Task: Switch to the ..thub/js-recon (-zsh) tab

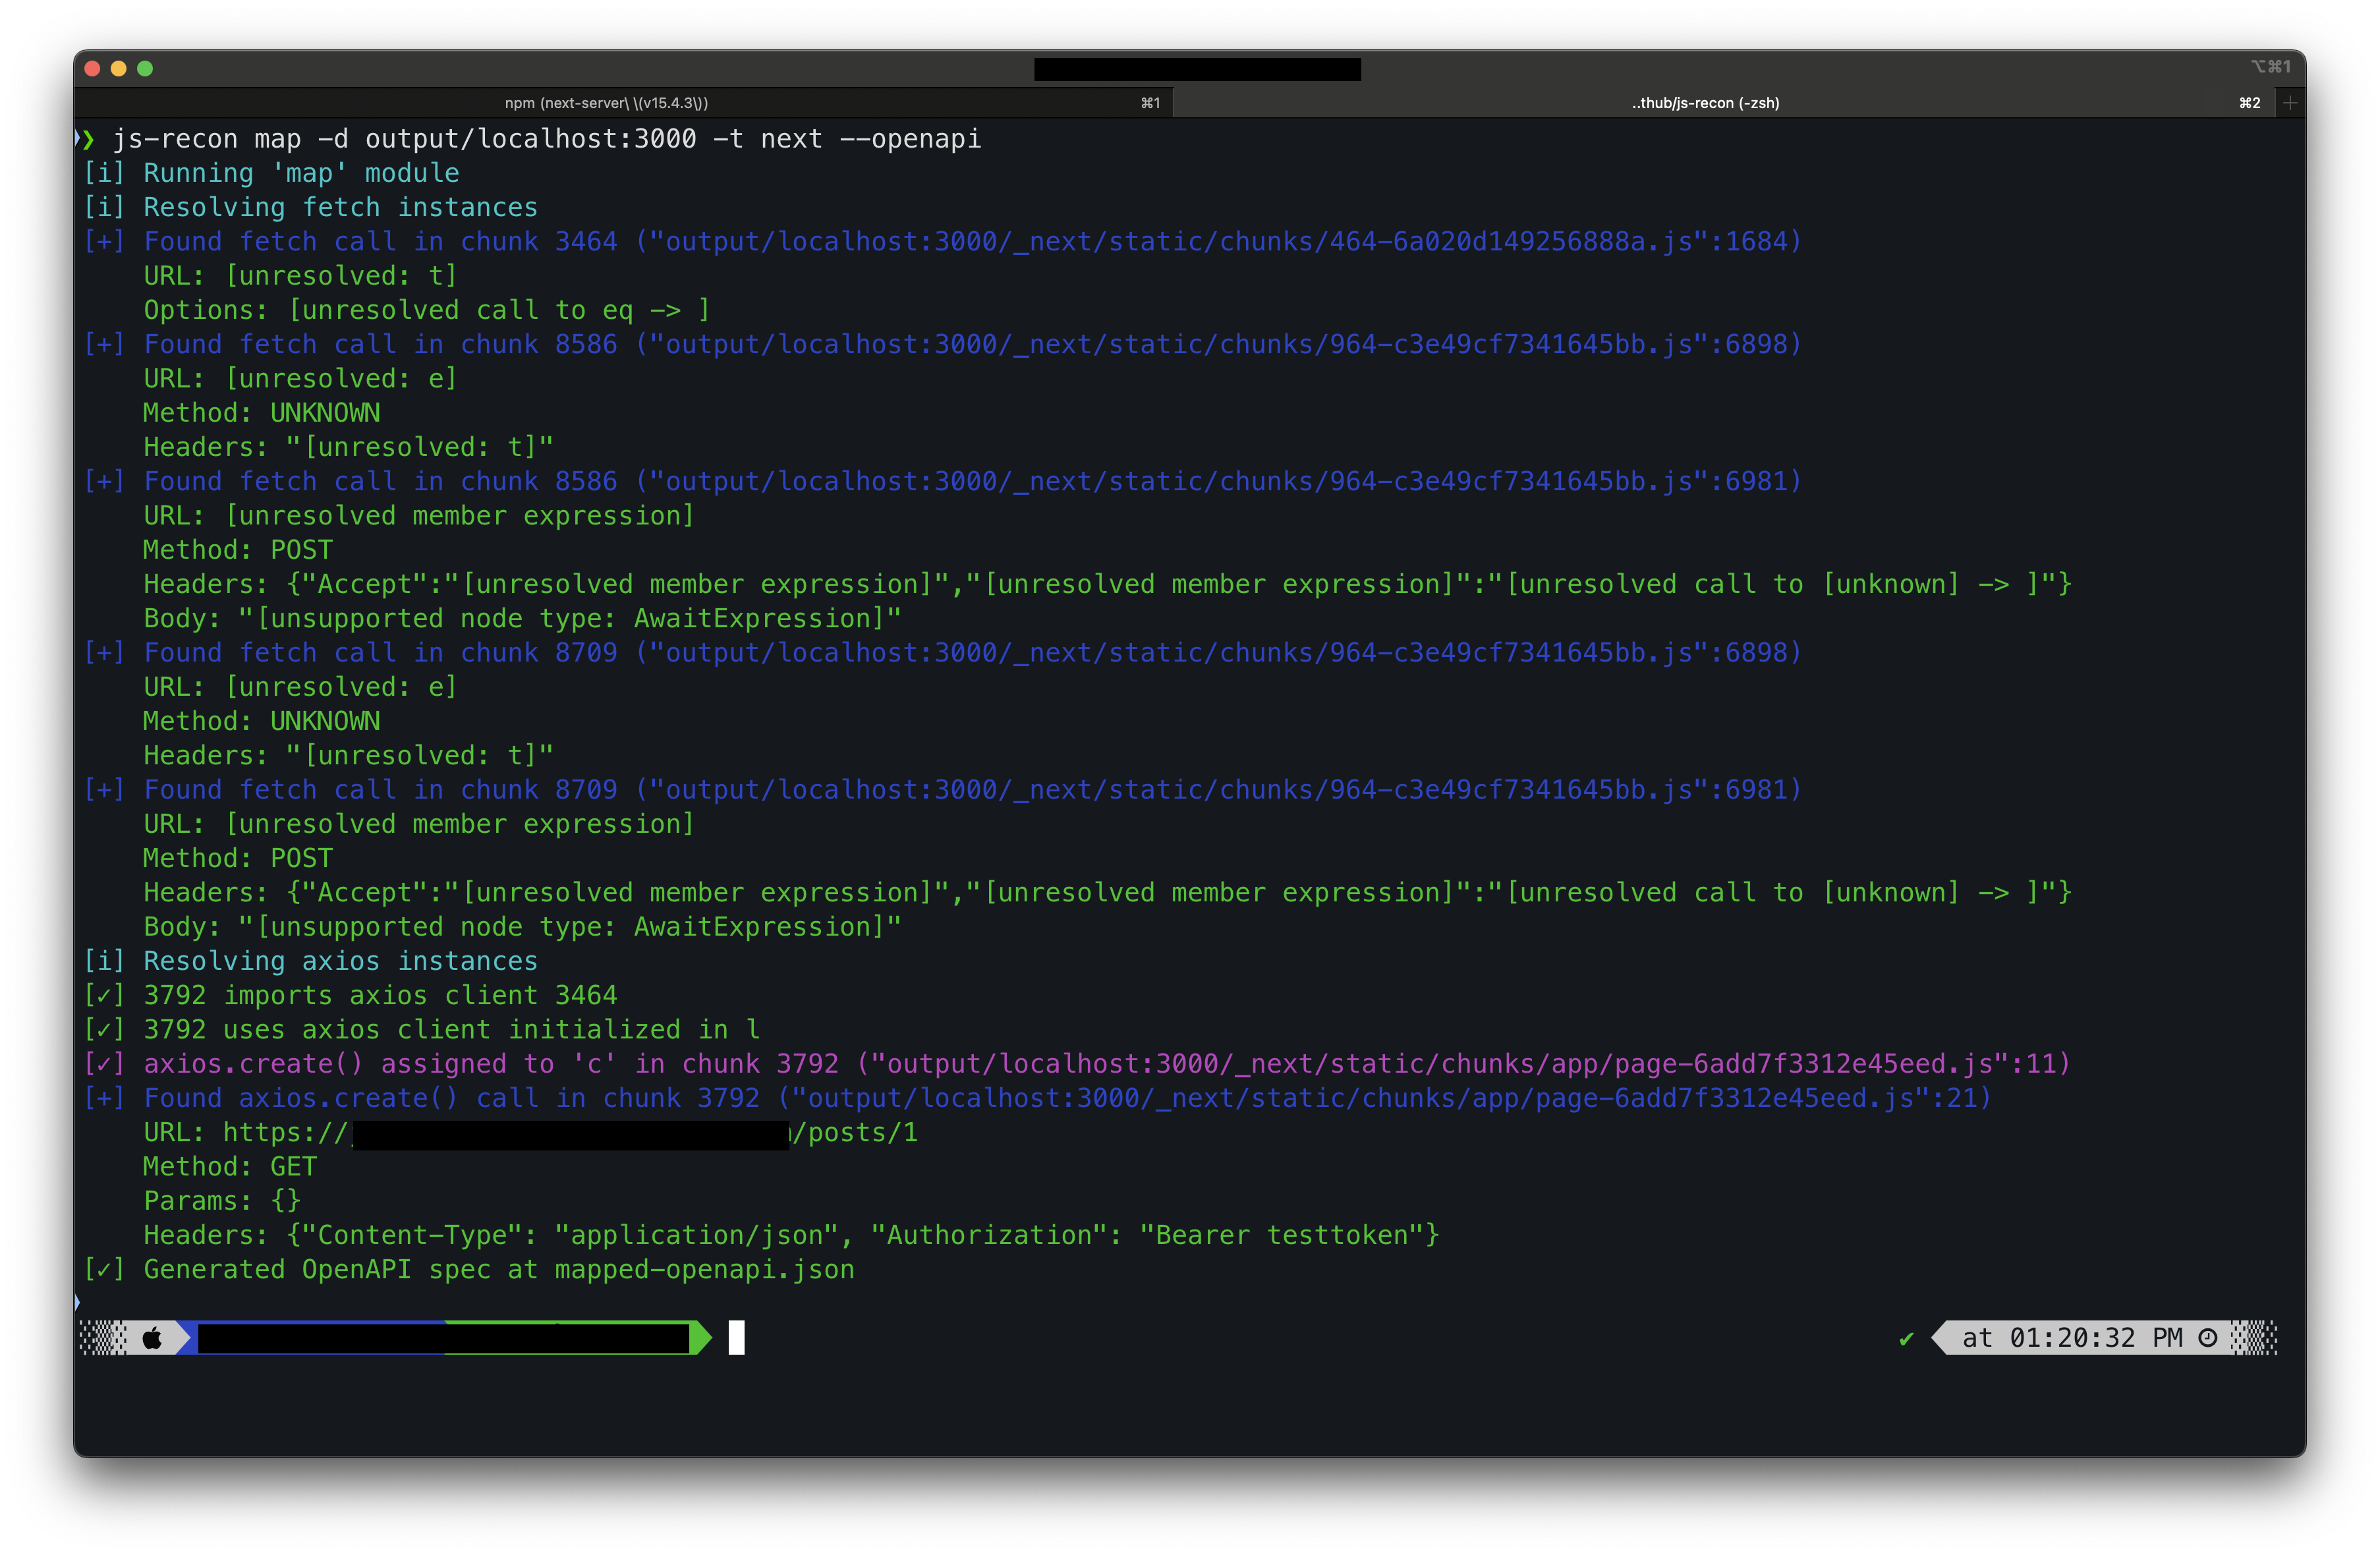Action: click(1705, 102)
